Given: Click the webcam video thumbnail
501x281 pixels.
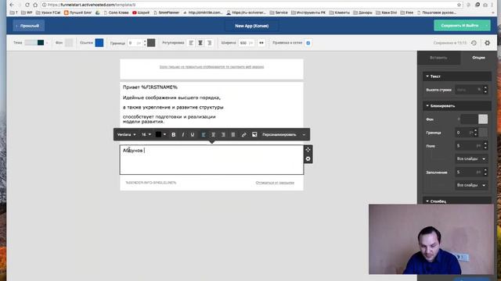Looking at the screenshot, I should point(431,240).
